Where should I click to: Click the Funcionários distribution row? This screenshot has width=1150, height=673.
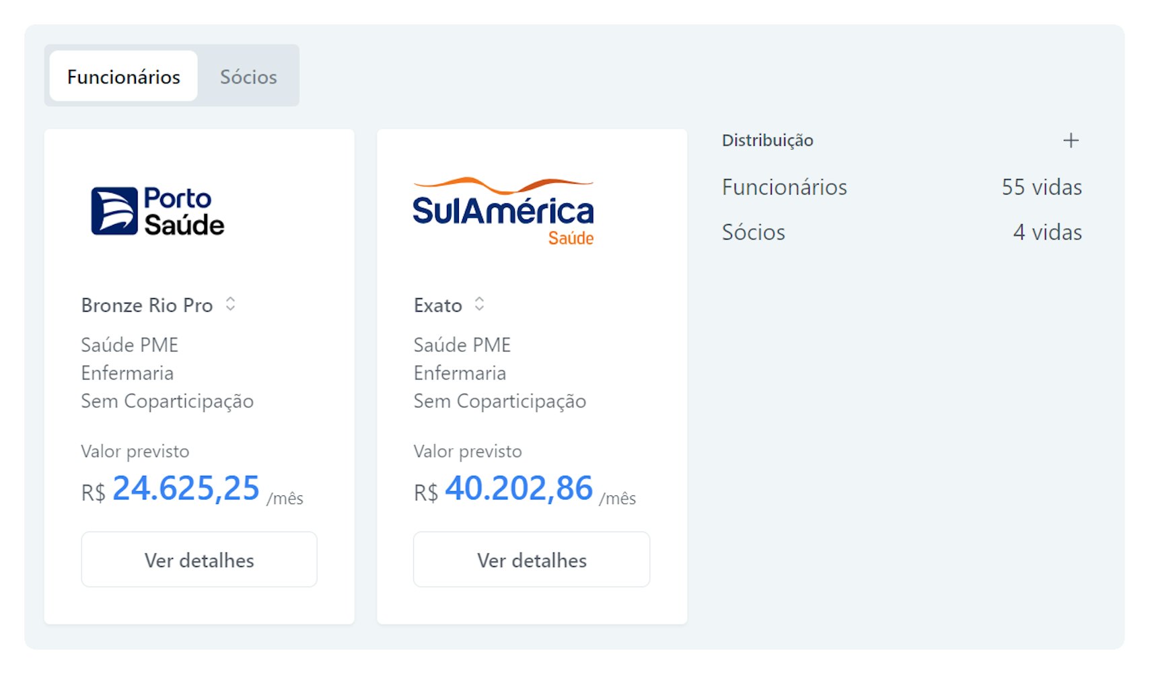902,186
